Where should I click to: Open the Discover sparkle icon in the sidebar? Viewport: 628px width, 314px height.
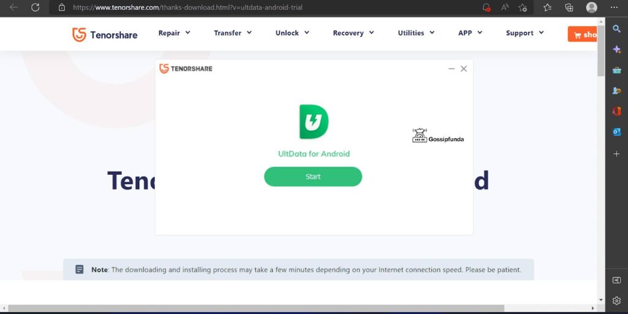(x=617, y=49)
